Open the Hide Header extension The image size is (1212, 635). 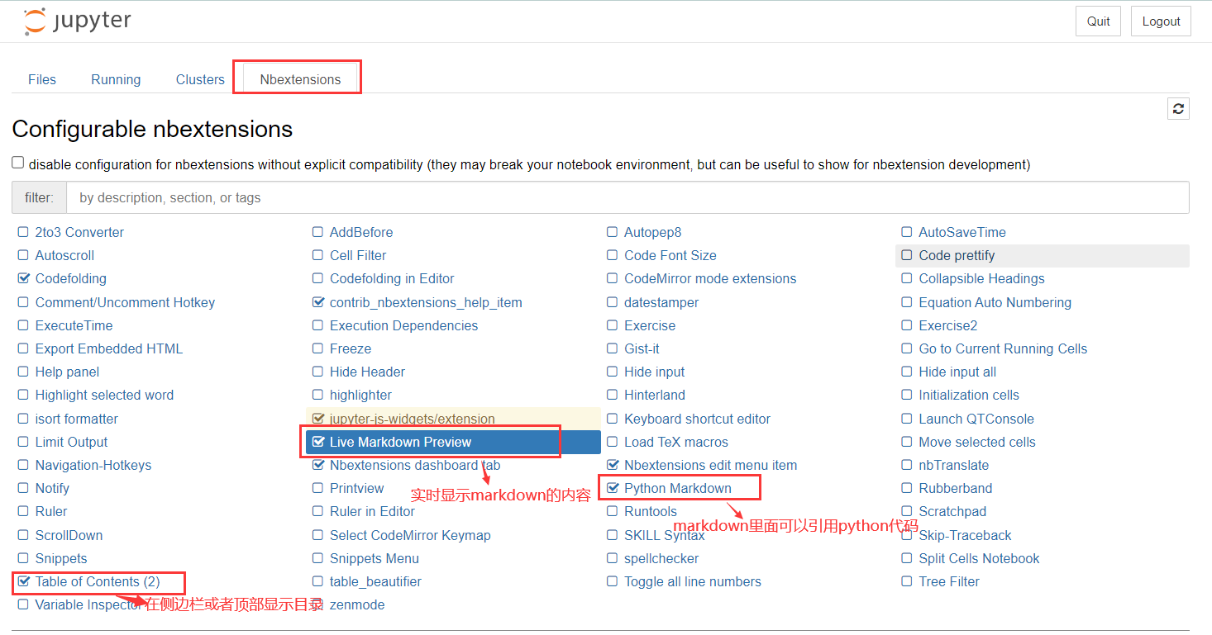click(x=367, y=372)
